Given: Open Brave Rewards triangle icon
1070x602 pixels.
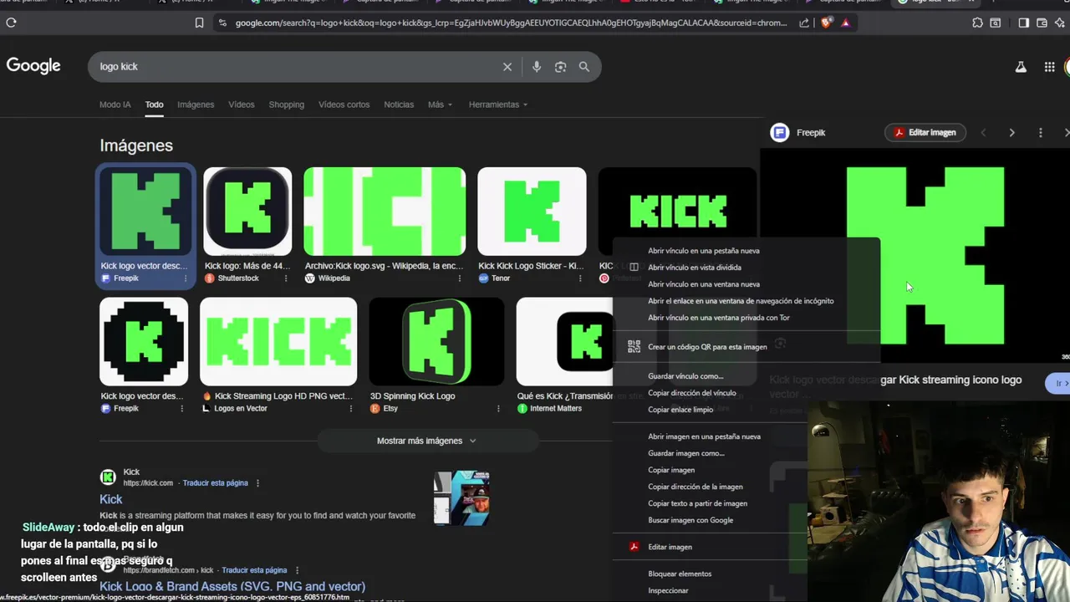Looking at the screenshot, I should pos(846,23).
